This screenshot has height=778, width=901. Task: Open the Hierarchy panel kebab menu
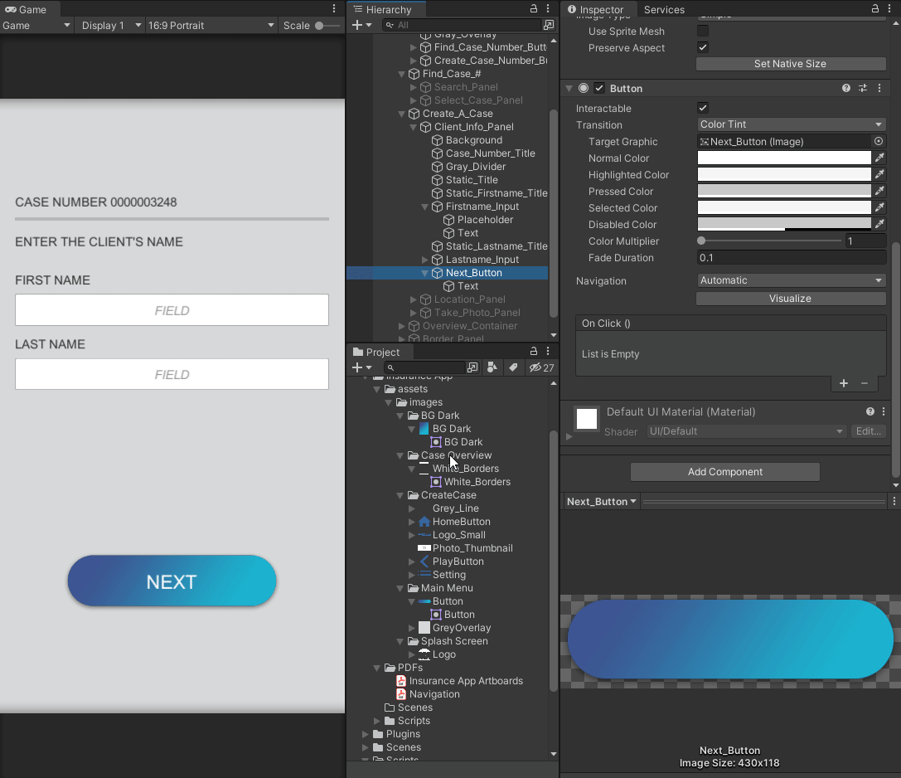tap(548, 8)
